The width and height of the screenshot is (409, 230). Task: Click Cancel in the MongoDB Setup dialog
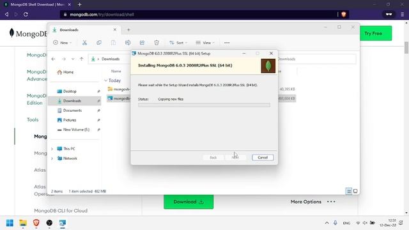(x=263, y=158)
